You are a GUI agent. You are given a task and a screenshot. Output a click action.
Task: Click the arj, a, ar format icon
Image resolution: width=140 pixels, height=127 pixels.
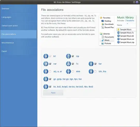pyautogui.click(x=46, y=71)
